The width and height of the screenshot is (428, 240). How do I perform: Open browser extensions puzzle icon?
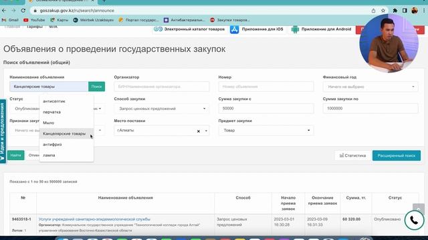pyautogui.click(x=395, y=11)
